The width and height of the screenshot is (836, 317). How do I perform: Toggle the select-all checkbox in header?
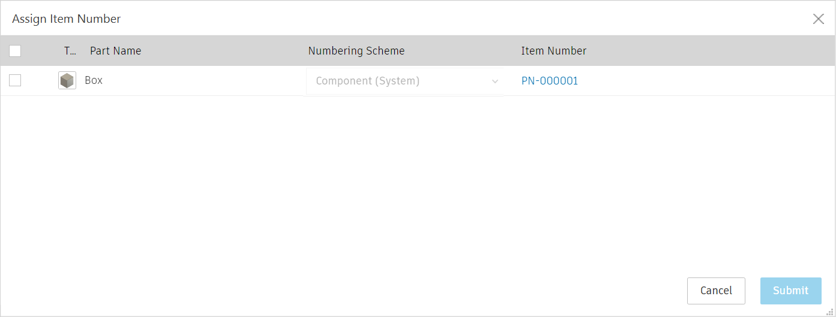click(x=15, y=51)
